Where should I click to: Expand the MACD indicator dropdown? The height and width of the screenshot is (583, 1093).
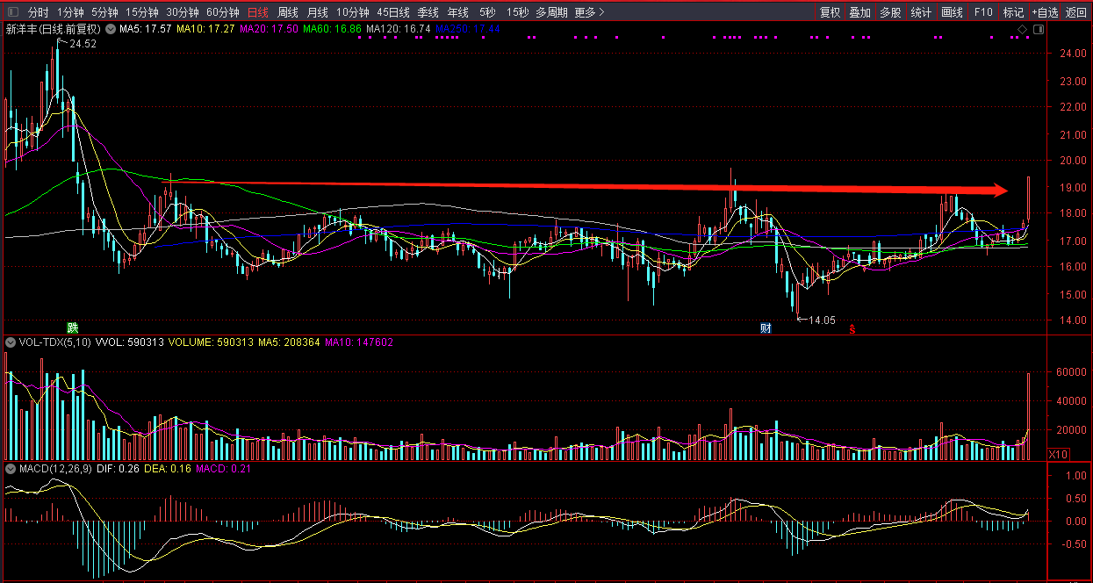[11, 470]
